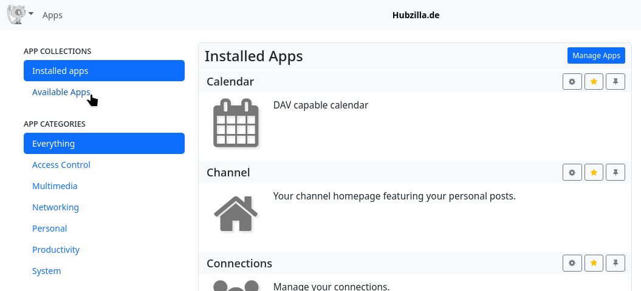This screenshot has width=641, height=291.
Task: Toggle star favorite for Channel
Action: tap(594, 173)
